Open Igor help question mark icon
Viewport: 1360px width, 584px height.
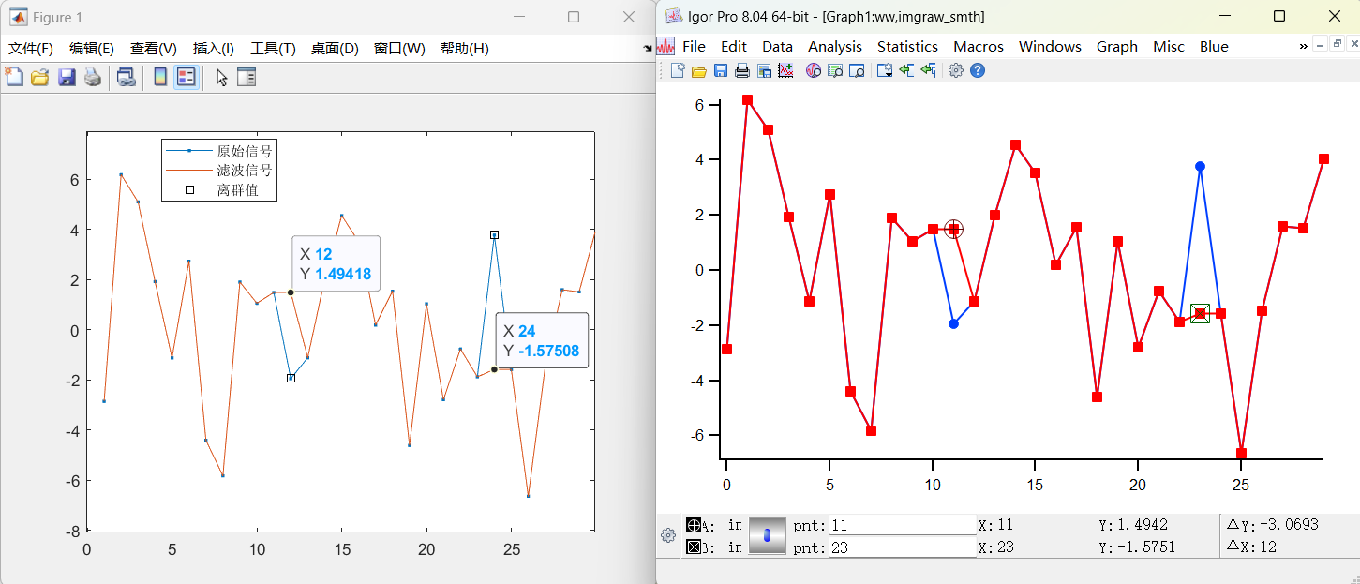(978, 70)
